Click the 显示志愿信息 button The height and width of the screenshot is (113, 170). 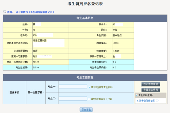151,84
